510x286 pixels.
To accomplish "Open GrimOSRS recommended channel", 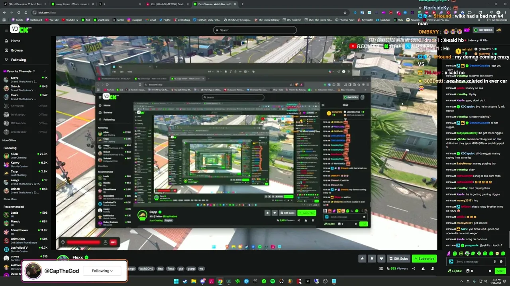I will click(25, 240).
